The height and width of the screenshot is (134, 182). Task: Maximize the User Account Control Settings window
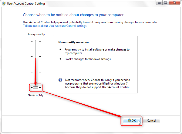pos(166,2)
